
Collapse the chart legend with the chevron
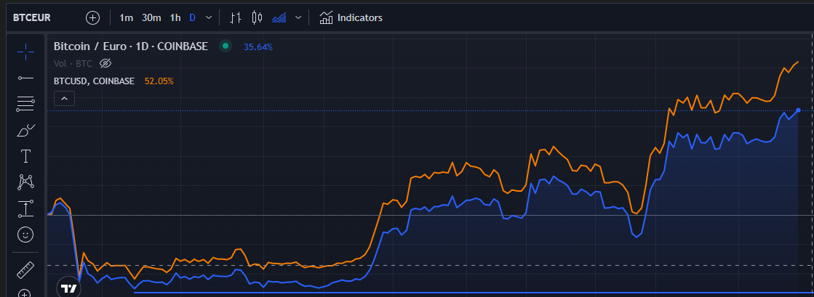(64, 98)
